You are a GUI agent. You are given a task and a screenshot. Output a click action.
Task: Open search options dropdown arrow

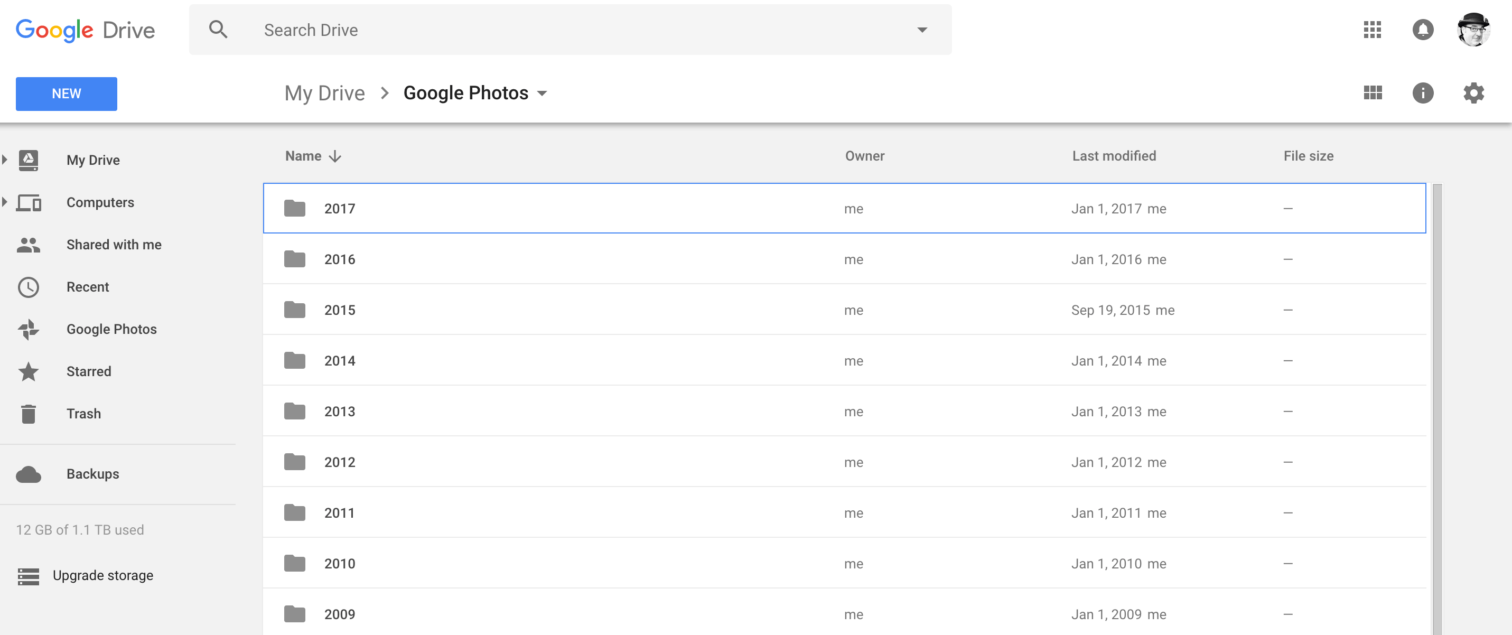point(922,30)
